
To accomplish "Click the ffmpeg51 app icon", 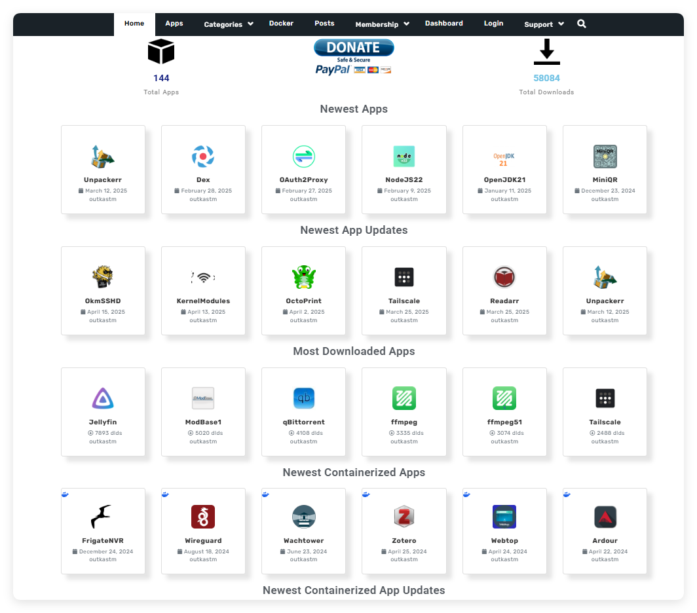I will (x=504, y=398).
